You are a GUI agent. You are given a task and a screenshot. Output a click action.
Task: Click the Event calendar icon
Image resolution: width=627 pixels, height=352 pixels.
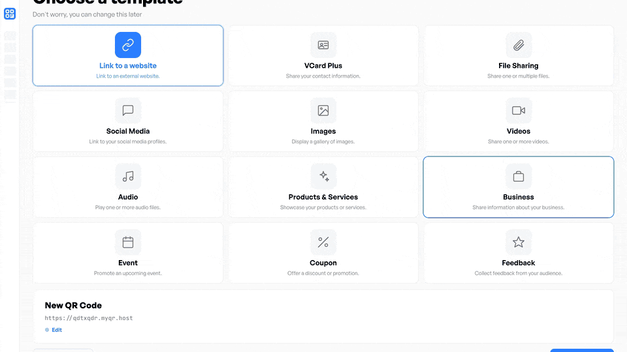coord(128,242)
